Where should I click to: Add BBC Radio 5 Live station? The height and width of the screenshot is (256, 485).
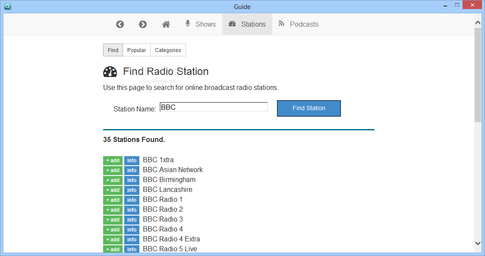pos(113,249)
